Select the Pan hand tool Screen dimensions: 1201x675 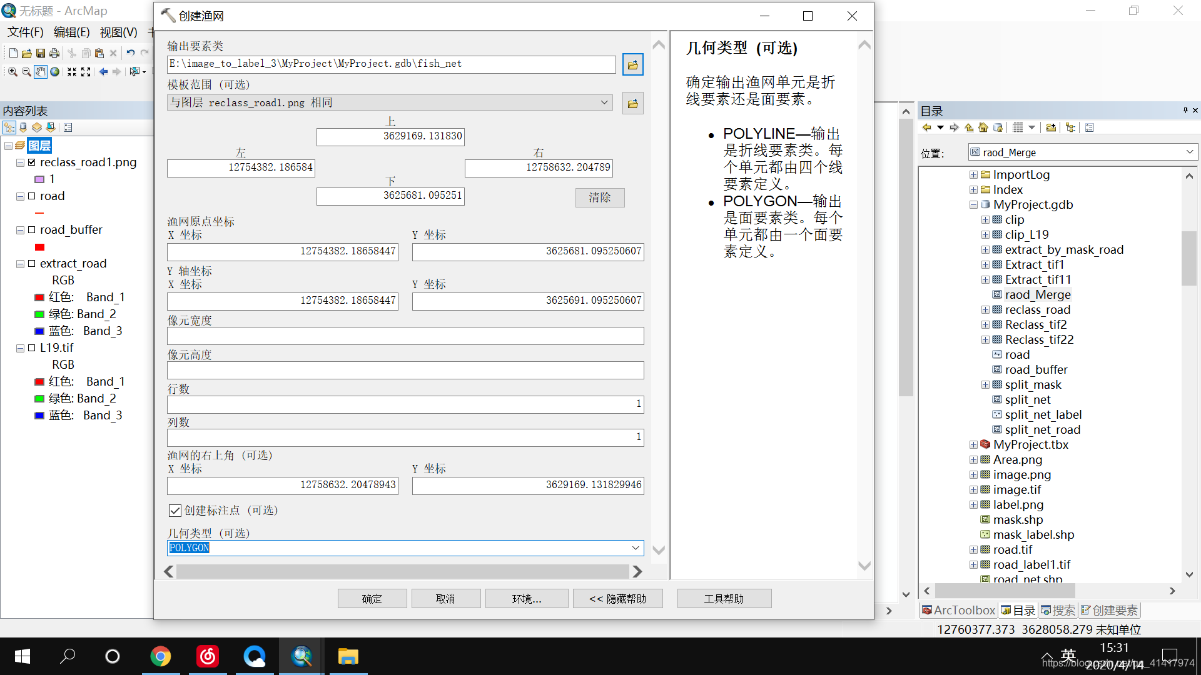[x=41, y=72]
